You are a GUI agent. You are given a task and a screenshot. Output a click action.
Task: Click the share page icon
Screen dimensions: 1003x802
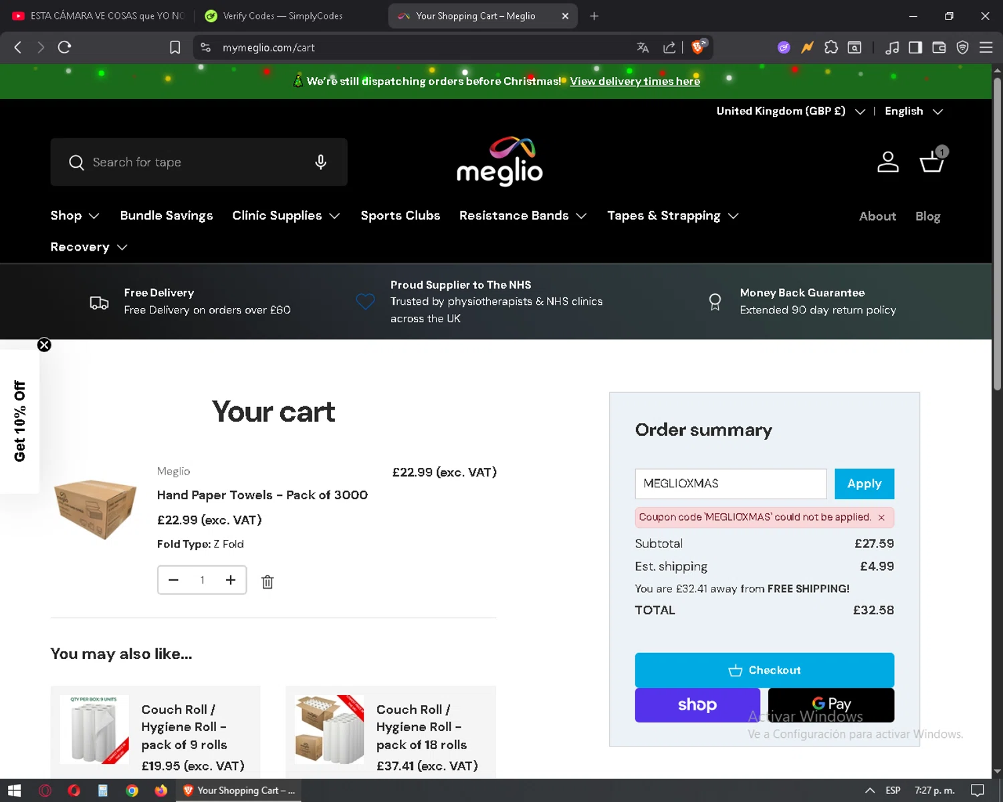pos(669,47)
